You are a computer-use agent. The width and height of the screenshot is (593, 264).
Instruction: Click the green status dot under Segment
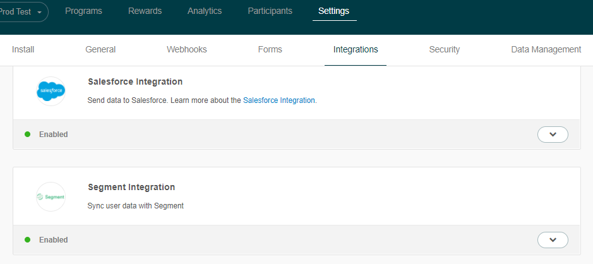point(28,240)
